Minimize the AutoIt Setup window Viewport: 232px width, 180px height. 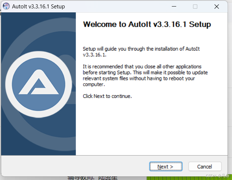coord(174,7)
